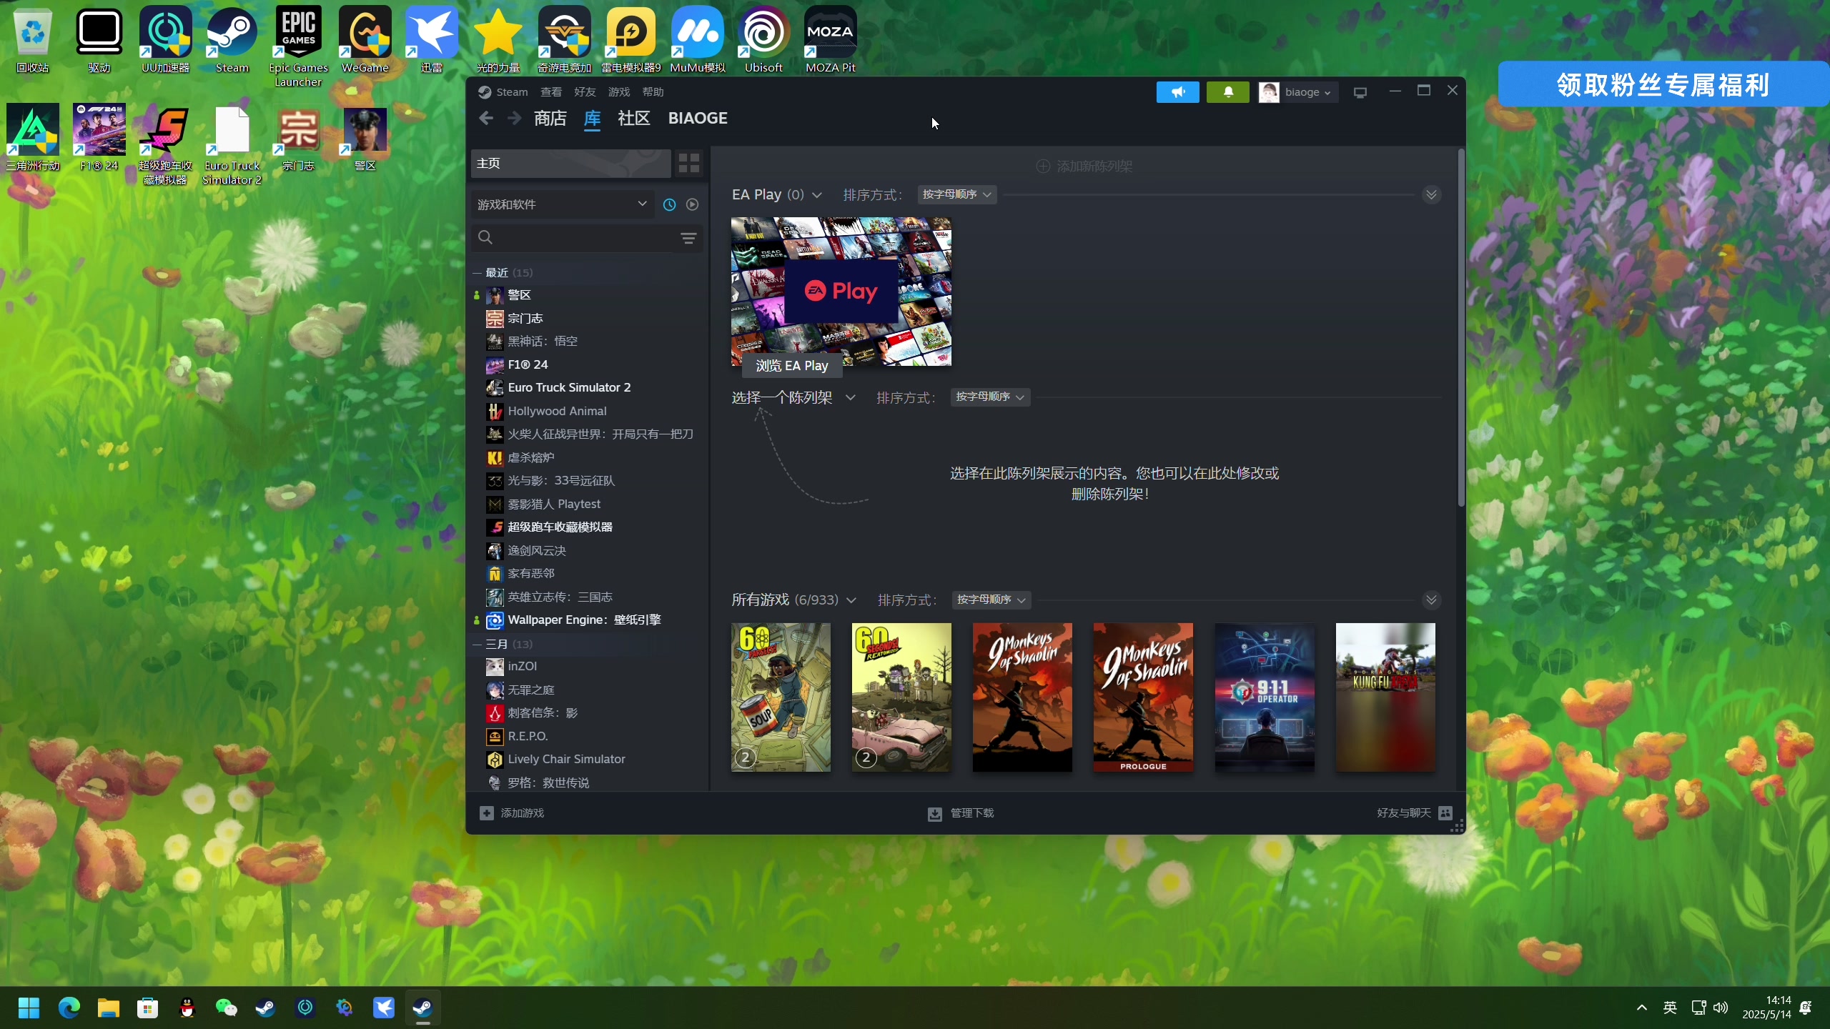Select 主页 library home
Screen dimensions: 1830x1029
coord(570,163)
